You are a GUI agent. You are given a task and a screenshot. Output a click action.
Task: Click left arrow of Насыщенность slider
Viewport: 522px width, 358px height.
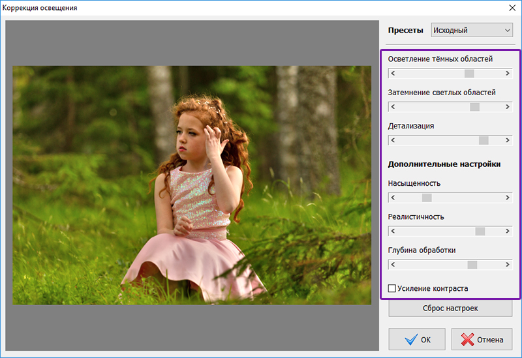(393, 198)
